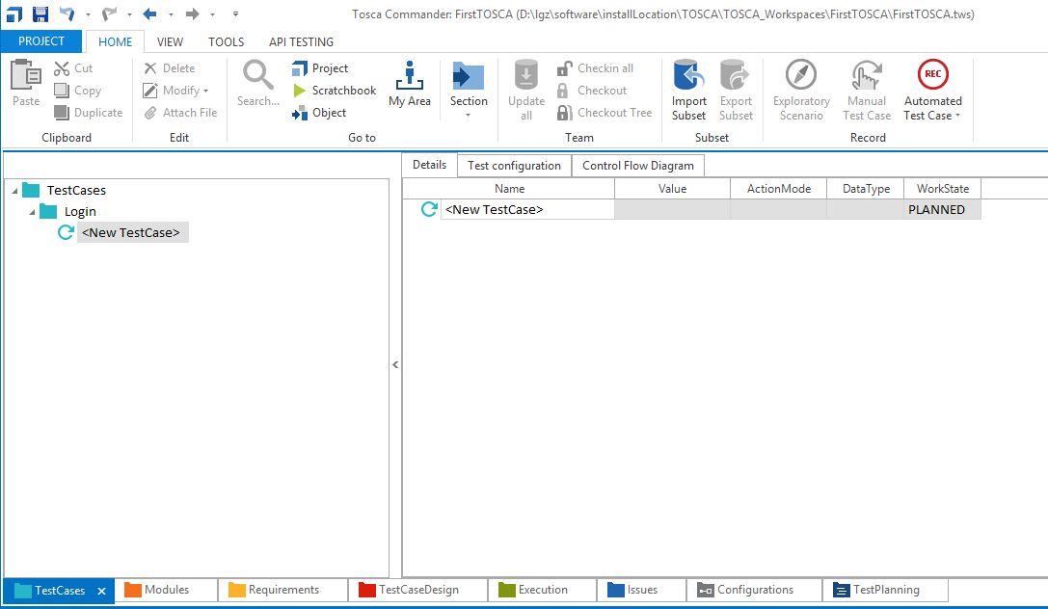Click the Checkout padlock icon
Viewport: 1048px width, 609px height.
[x=563, y=91]
